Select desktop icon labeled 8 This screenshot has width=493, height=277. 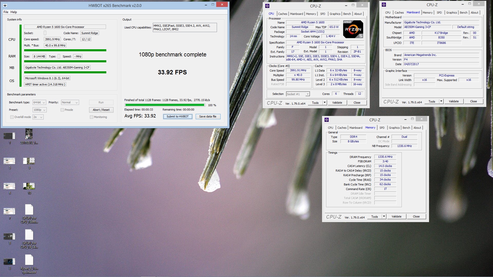pyautogui.click(x=10, y=239)
